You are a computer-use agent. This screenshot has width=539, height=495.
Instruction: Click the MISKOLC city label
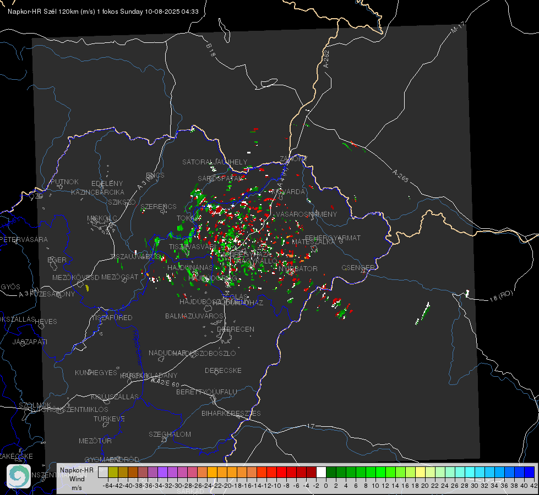coord(102,218)
